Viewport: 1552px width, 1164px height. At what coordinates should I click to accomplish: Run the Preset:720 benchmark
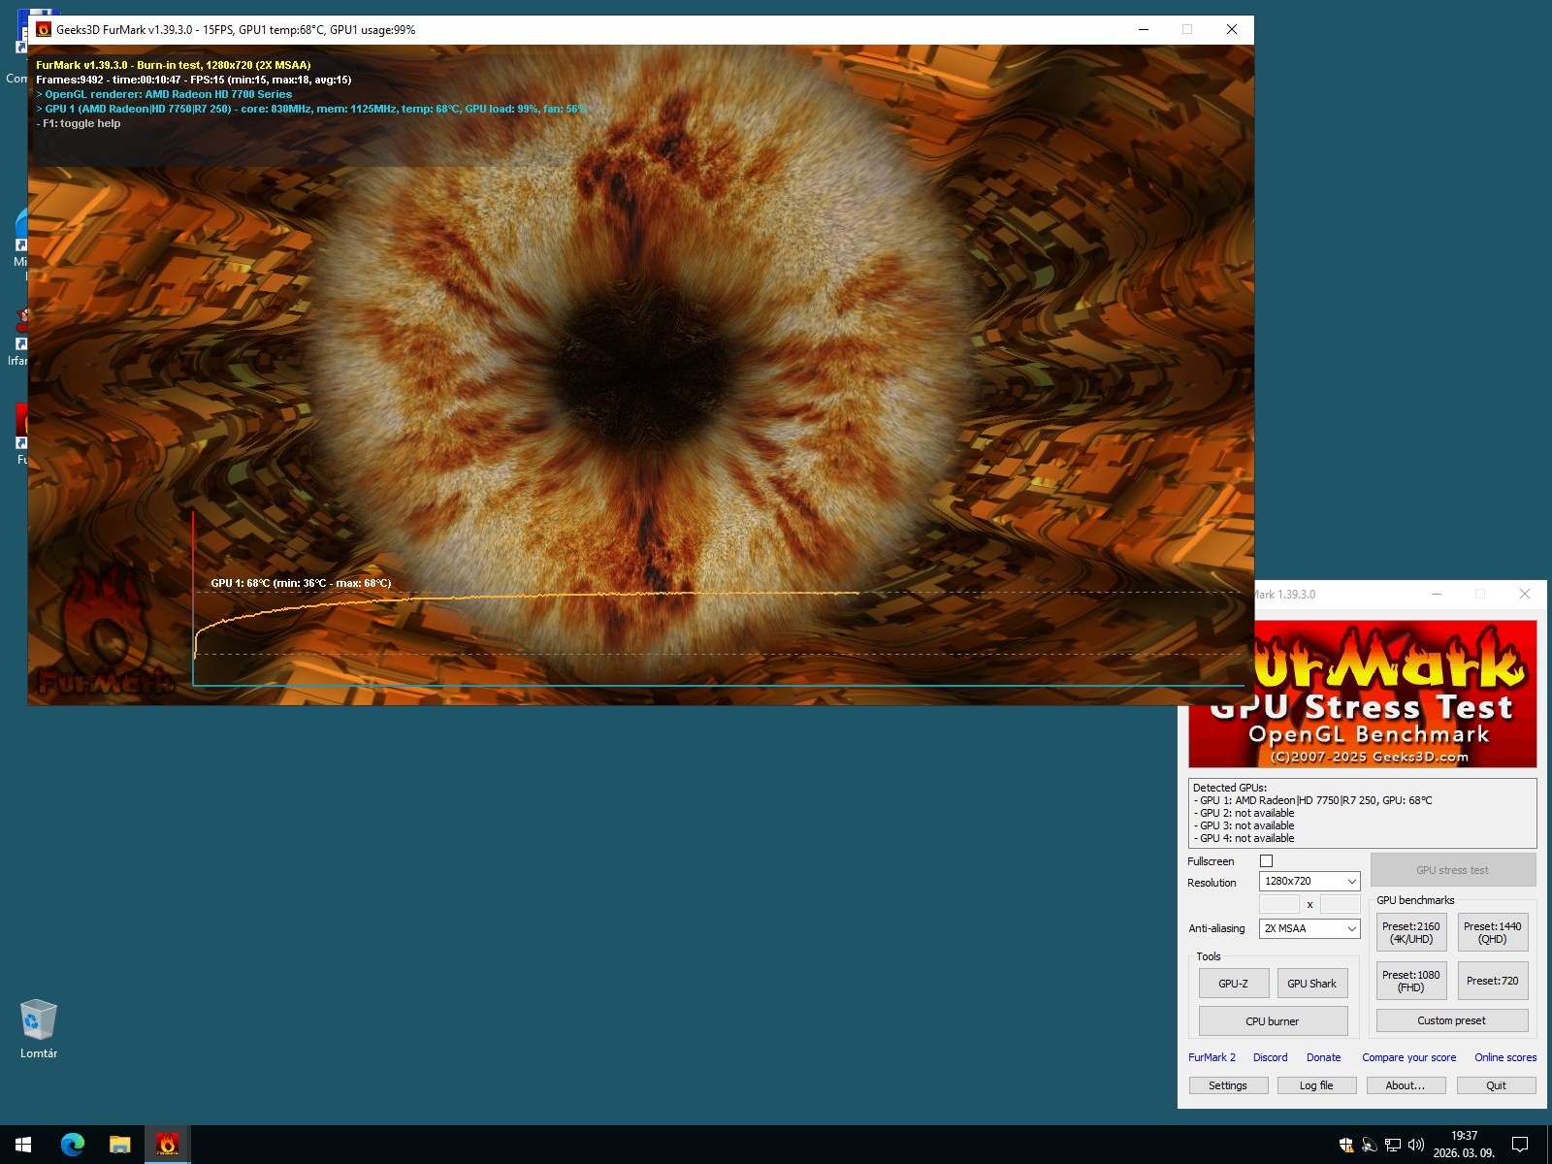click(1493, 981)
